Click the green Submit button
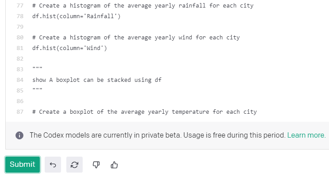This screenshot has width=329, height=177. coord(23,165)
